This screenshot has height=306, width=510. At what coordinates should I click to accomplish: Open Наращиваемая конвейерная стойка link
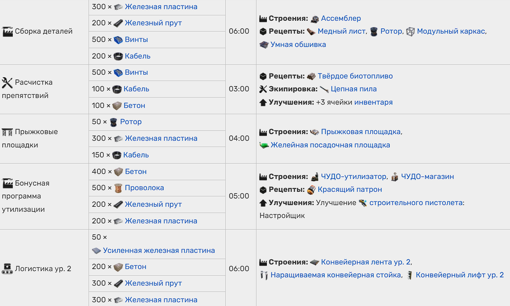point(336,275)
